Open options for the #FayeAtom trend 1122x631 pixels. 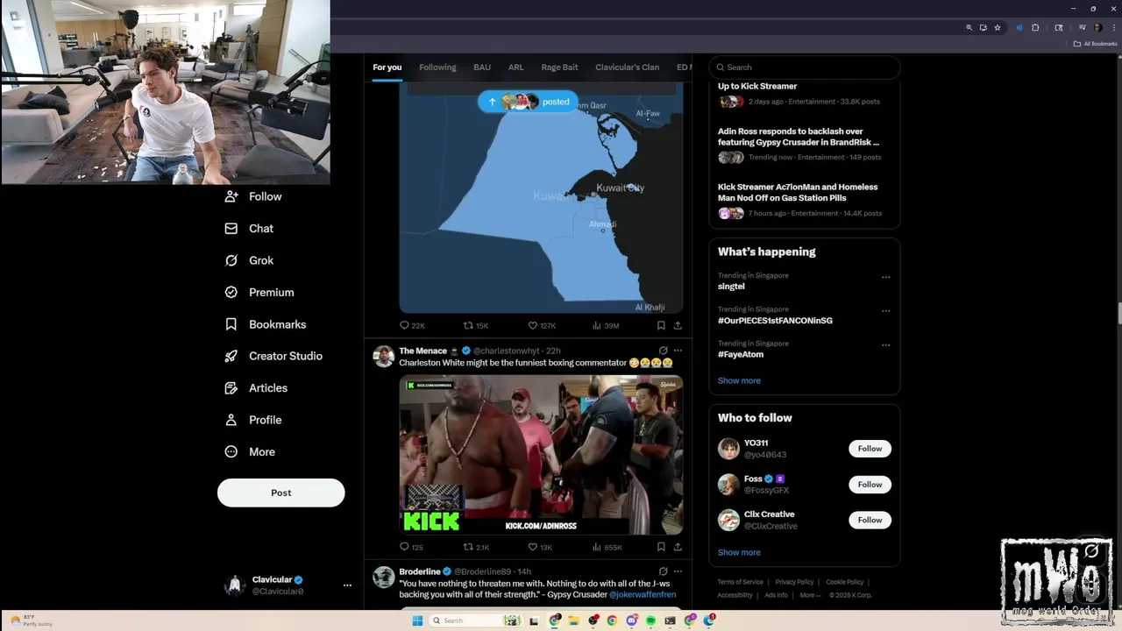point(885,345)
